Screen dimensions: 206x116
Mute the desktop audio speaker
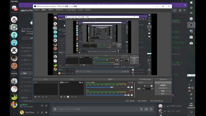pos(128,87)
